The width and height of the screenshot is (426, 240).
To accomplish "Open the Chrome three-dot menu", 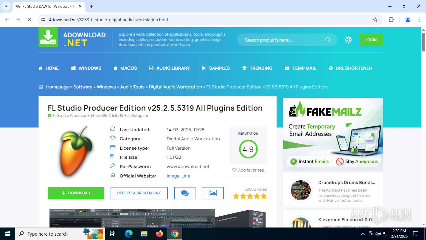I will click(419, 20).
